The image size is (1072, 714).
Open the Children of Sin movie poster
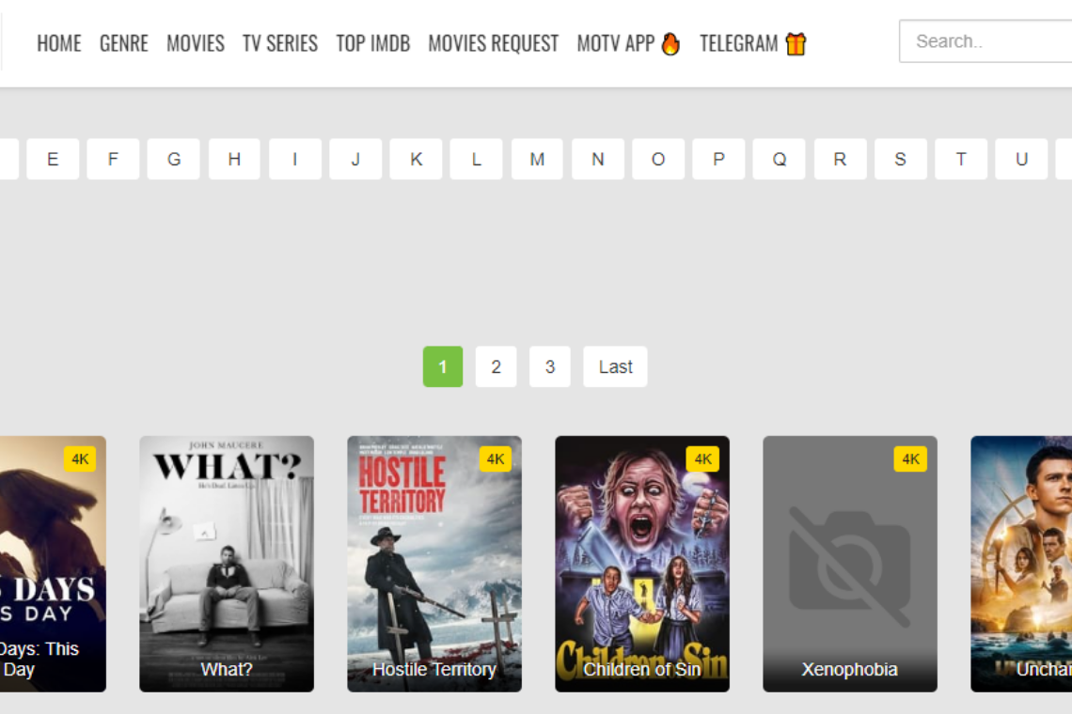tap(642, 565)
